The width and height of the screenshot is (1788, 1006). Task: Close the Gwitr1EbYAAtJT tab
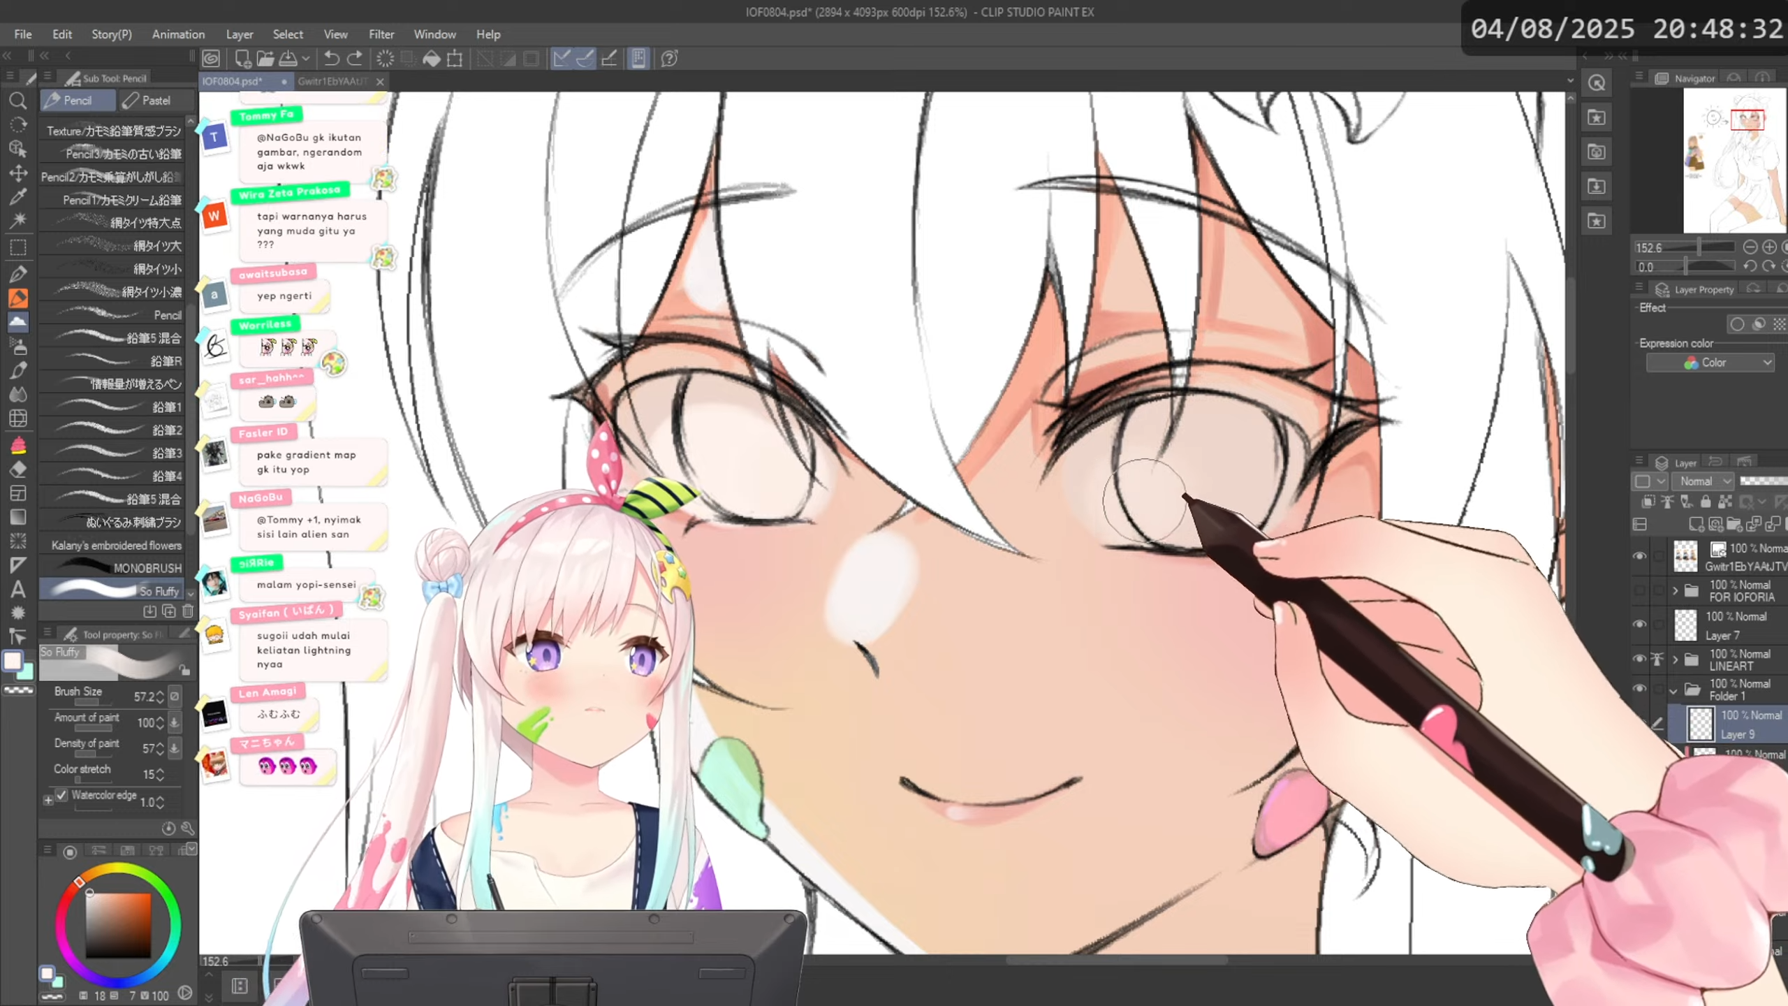[x=380, y=82]
